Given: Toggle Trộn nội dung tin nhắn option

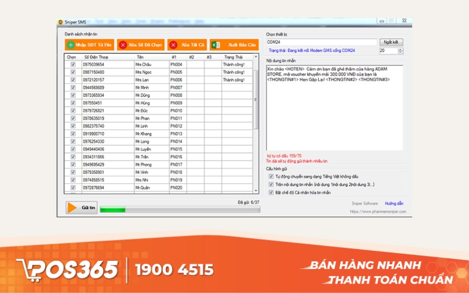Looking at the screenshot, I should pos(271,185).
